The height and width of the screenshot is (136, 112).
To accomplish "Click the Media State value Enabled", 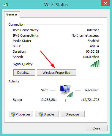I will pyautogui.click(x=93, y=41).
